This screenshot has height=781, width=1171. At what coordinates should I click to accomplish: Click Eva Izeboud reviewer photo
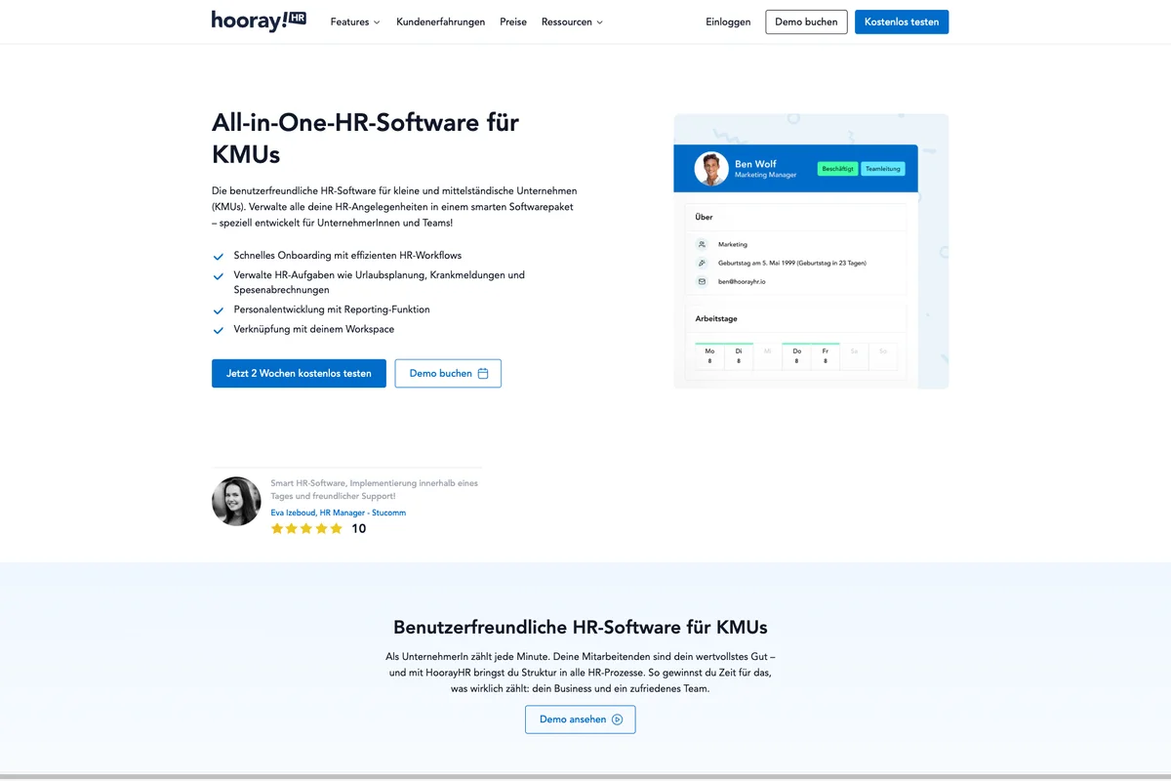tap(236, 501)
